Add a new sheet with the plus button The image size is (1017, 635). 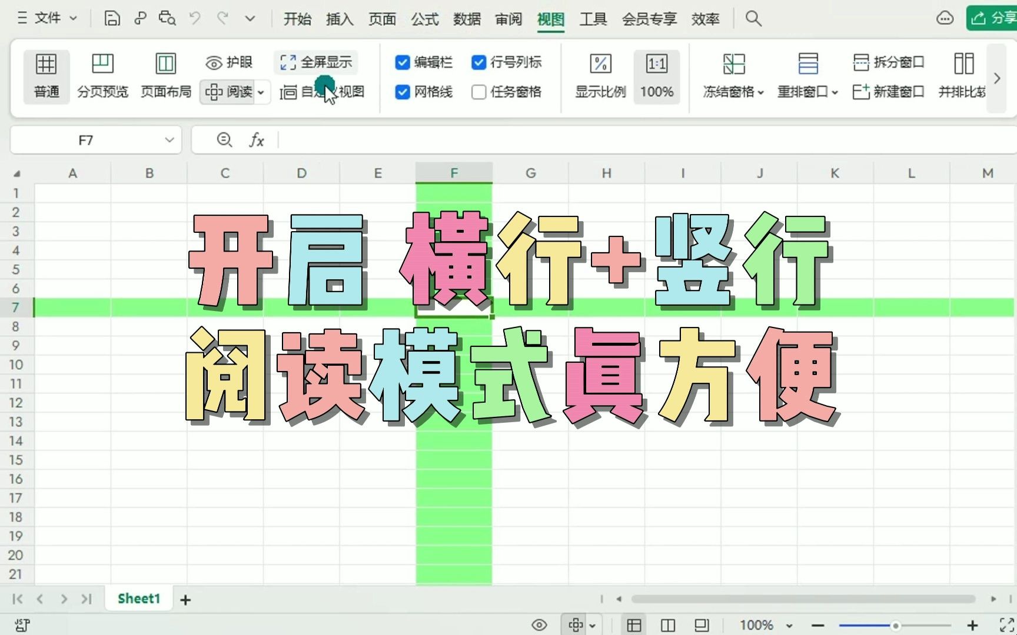pos(185,599)
